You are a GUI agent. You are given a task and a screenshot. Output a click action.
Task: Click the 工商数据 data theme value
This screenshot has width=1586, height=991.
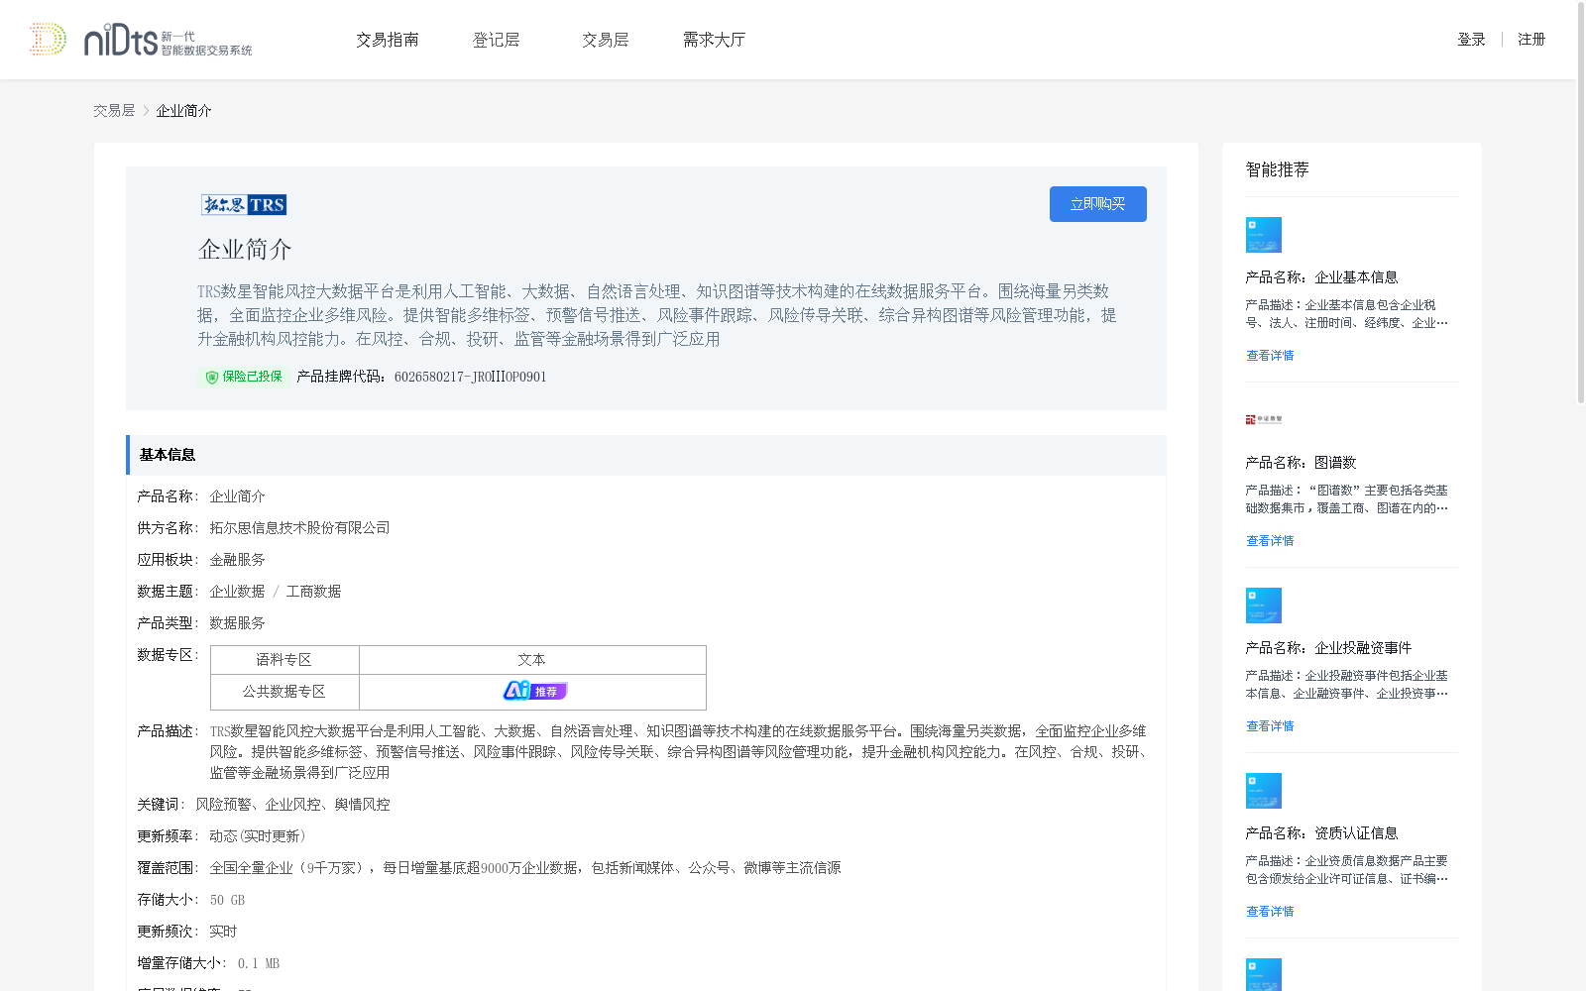[313, 592]
